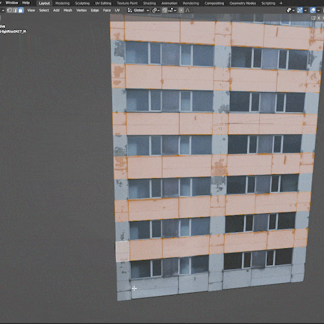Click the add workspace plus icon

click(x=281, y=3)
